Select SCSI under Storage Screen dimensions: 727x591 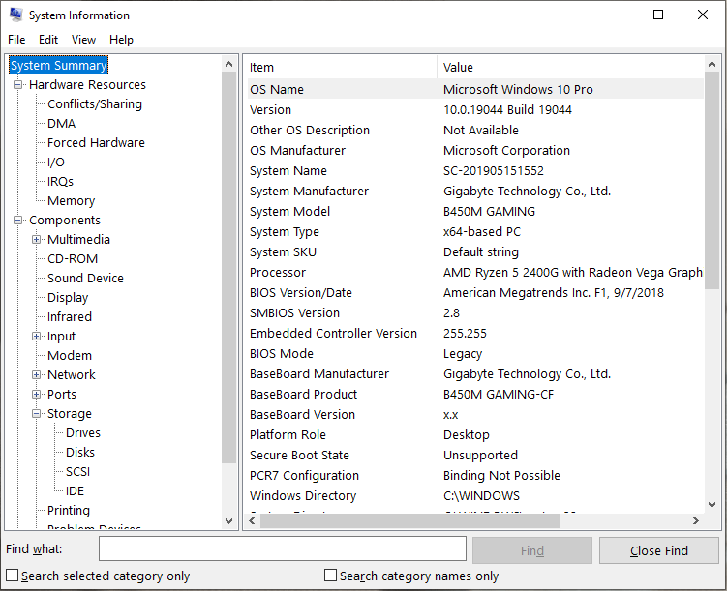click(77, 471)
